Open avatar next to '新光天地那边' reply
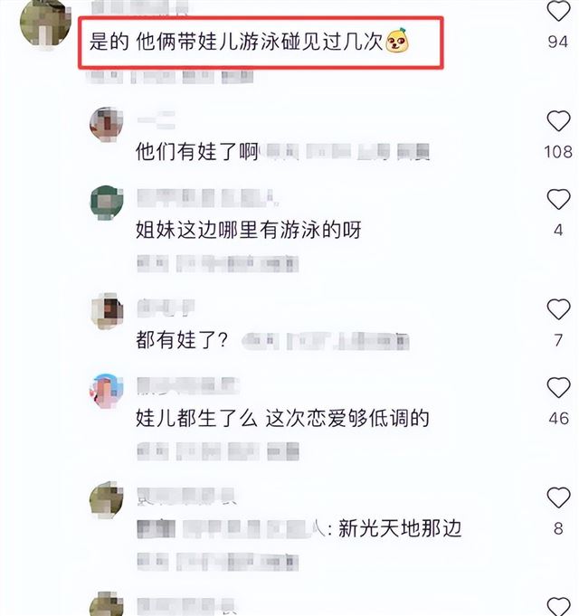 click(107, 499)
